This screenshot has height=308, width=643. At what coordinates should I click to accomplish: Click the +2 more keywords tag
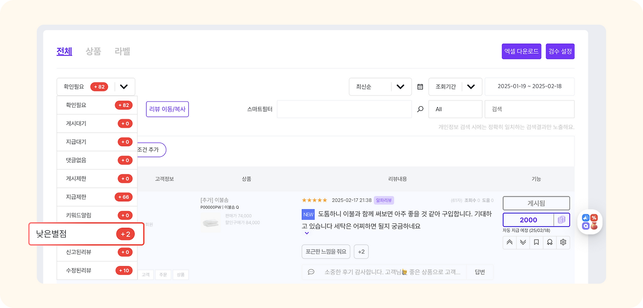click(x=361, y=251)
